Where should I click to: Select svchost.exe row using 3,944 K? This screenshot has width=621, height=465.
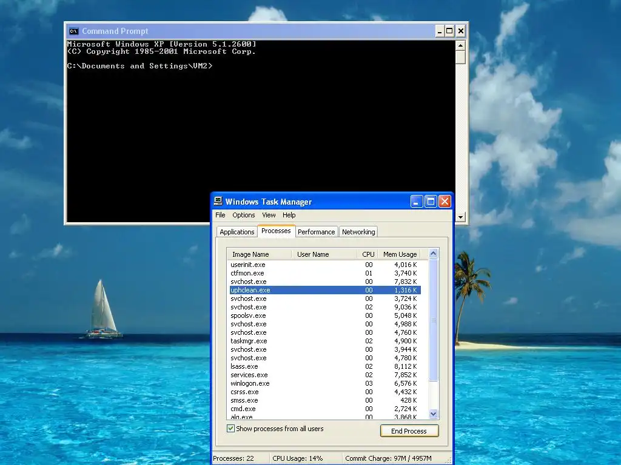[325, 349]
